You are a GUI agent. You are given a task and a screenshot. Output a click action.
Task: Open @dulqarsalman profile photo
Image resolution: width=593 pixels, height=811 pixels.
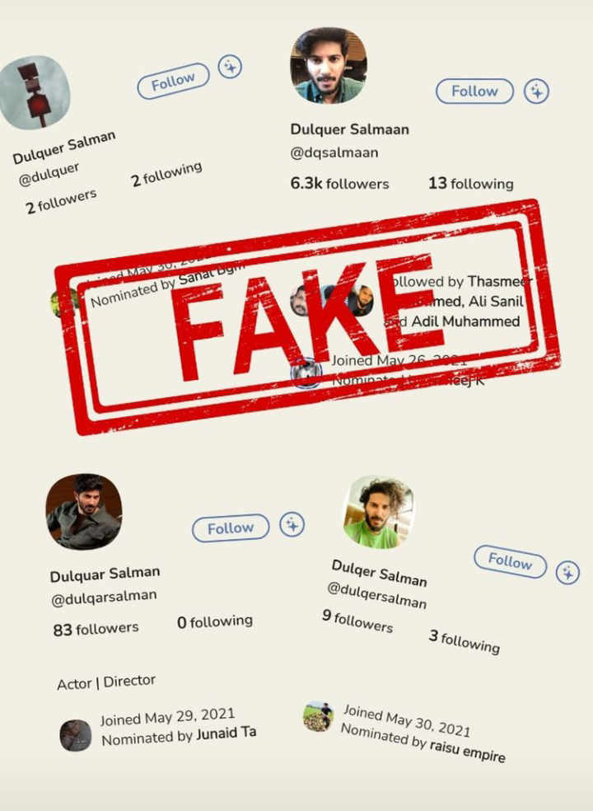pyautogui.click(x=84, y=511)
